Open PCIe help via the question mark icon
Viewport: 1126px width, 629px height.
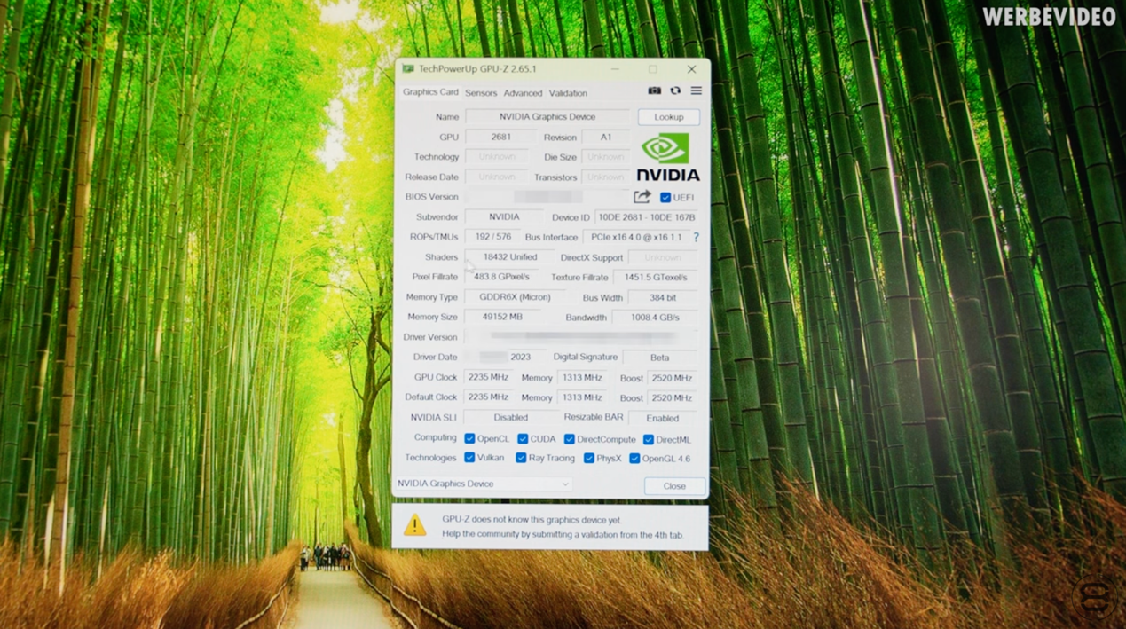[696, 237]
